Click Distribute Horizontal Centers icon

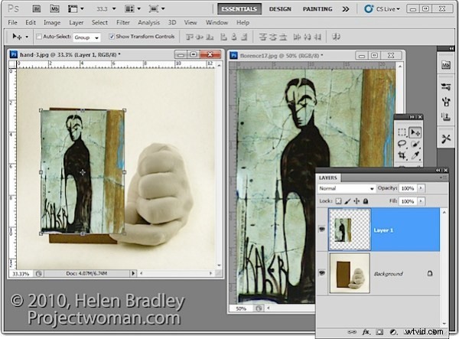coord(307,37)
